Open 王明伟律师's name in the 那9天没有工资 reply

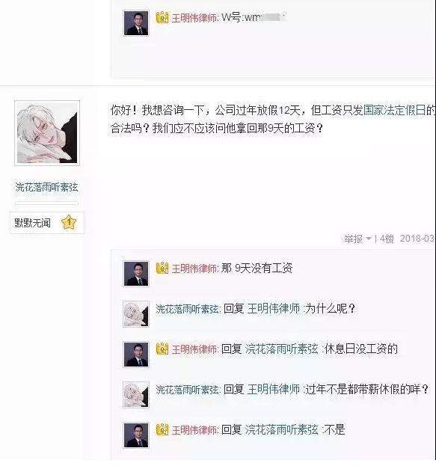(x=194, y=269)
